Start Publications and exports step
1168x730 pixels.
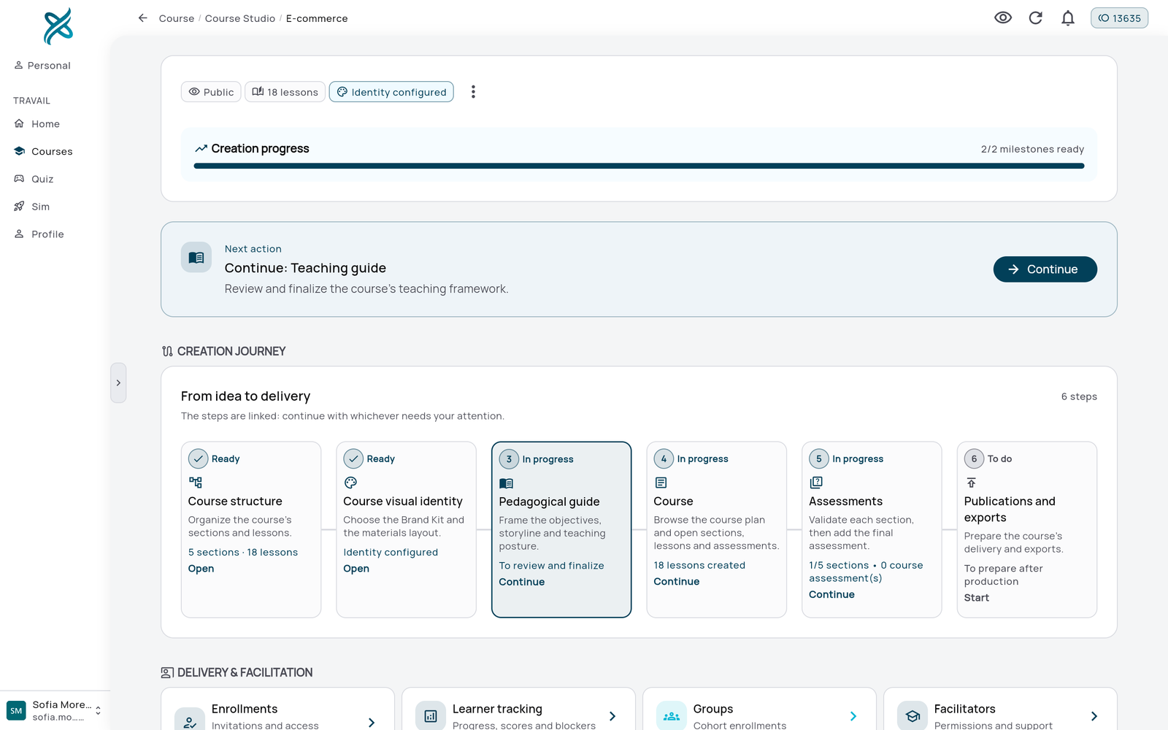(x=977, y=598)
